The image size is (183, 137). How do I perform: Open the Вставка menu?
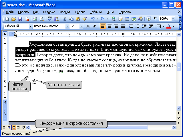pos(49,12)
